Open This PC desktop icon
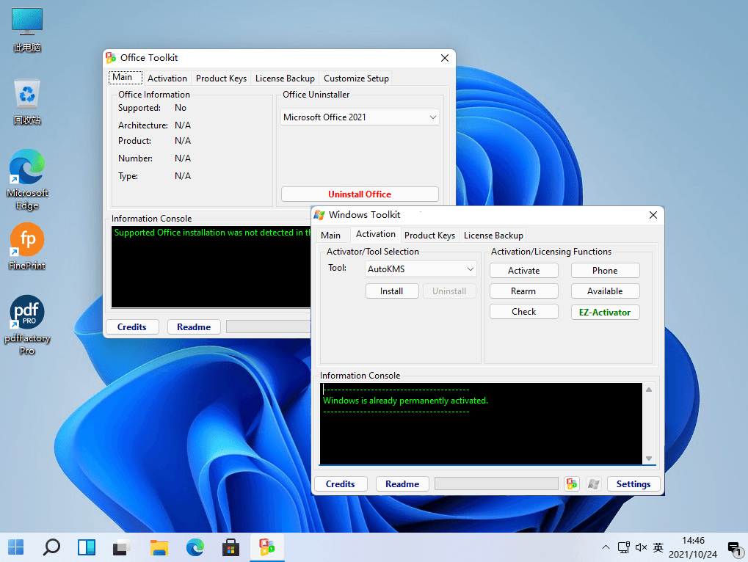Viewport: 748px width, 562px height. click(x=27, y=30)
